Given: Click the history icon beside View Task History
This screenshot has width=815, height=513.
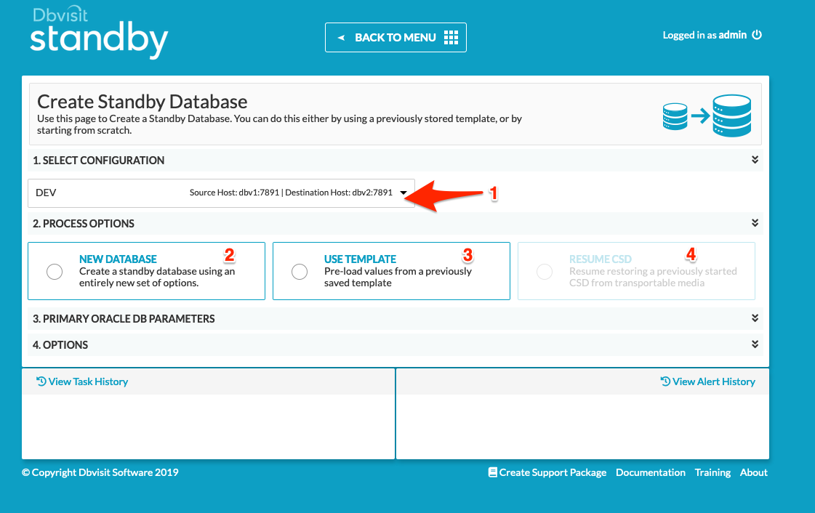Looking at the screenshot, I should [x=41, y=381].
